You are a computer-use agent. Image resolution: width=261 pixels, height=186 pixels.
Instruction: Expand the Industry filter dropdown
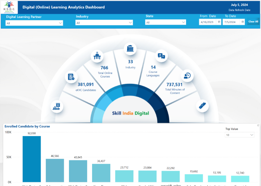(104, 23)
